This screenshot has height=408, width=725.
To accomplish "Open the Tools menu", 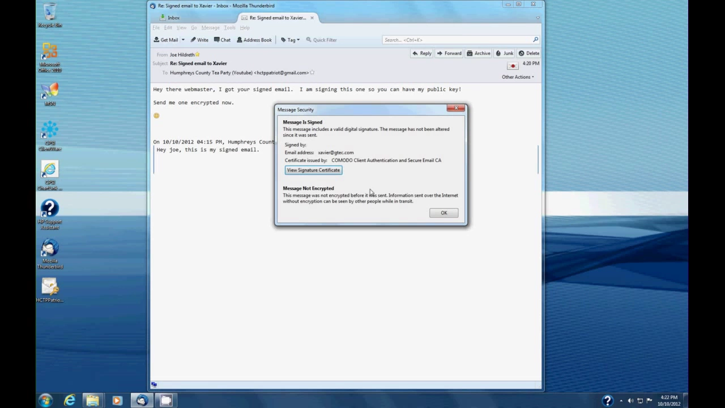I will pos(229,27).
